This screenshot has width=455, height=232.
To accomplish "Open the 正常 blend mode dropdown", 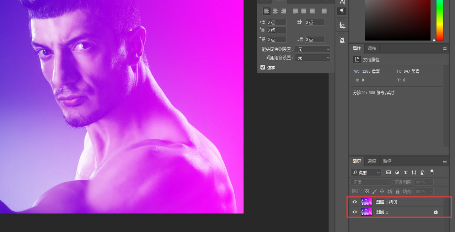I will (371, 182).
